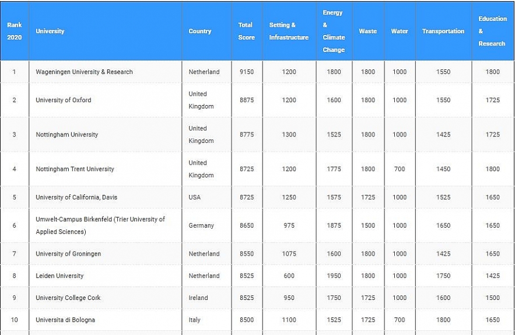Click Transportation value 1525
The width and height of the screenshot is (515, 335).
443,197
